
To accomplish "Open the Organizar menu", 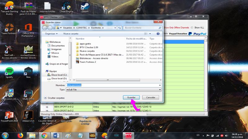I will pyautogui.click(x=51, y=34).
